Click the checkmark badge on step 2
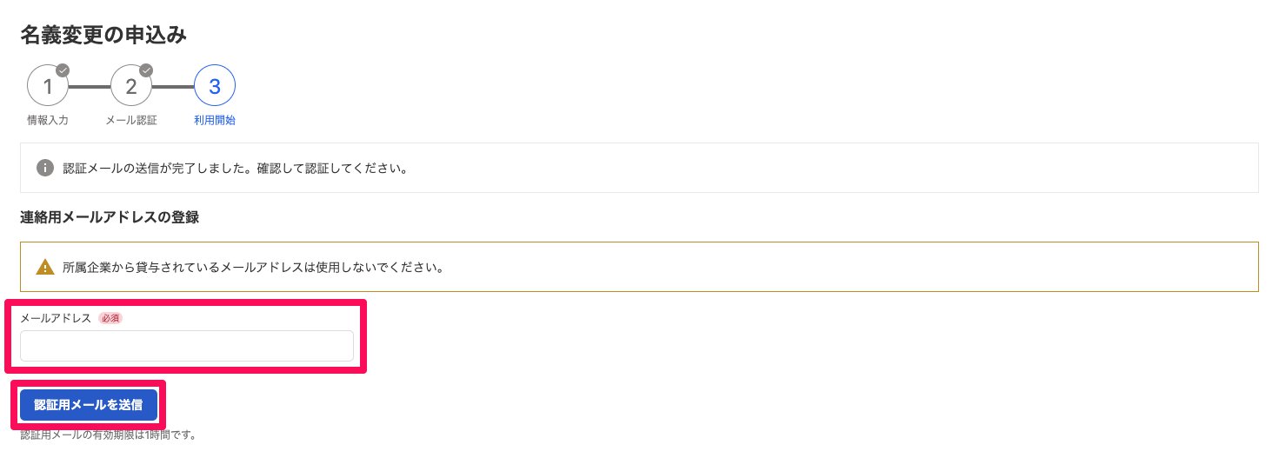1279x458 pixels. click(x=146, y=70)
